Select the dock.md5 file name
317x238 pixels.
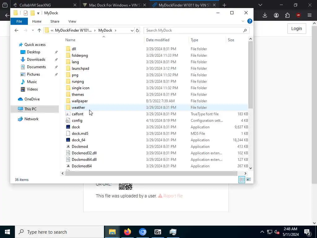coord(80,133)
